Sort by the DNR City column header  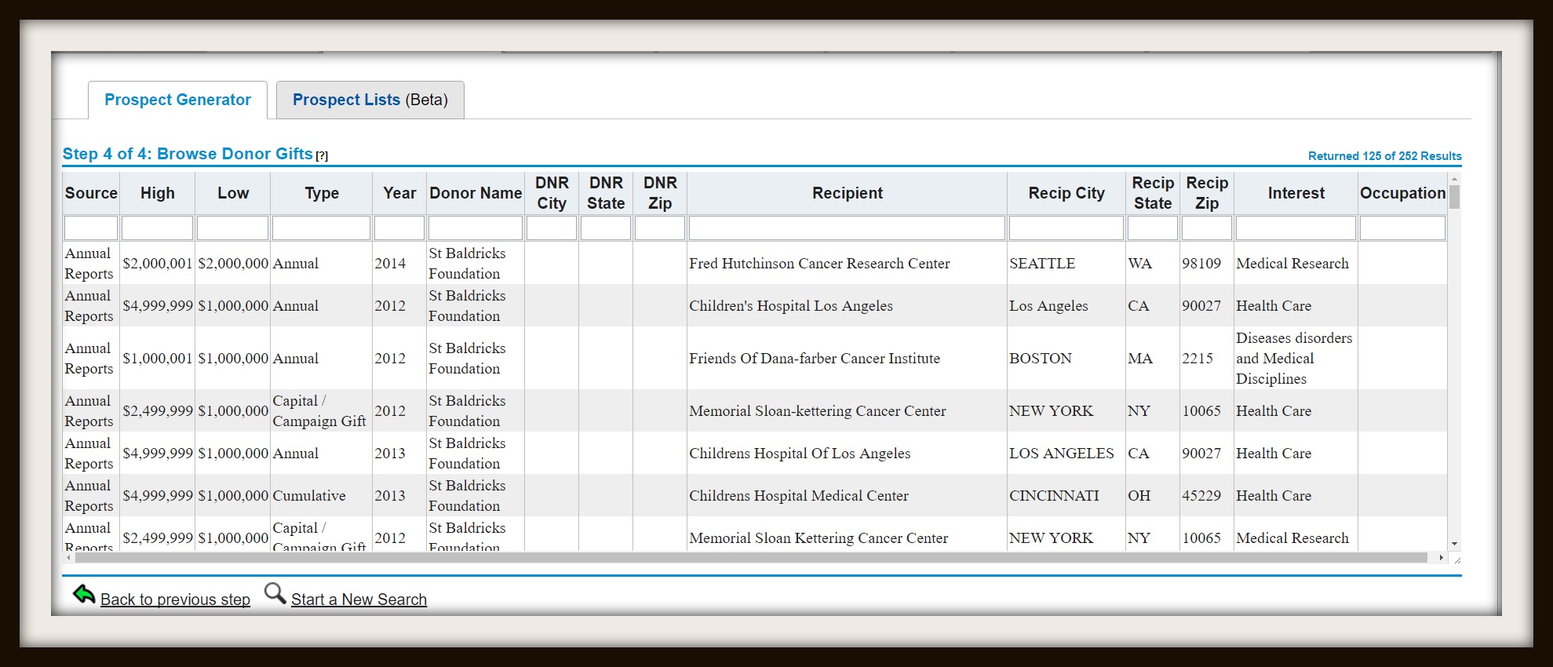pyautogui.click(x=552, y=193)
